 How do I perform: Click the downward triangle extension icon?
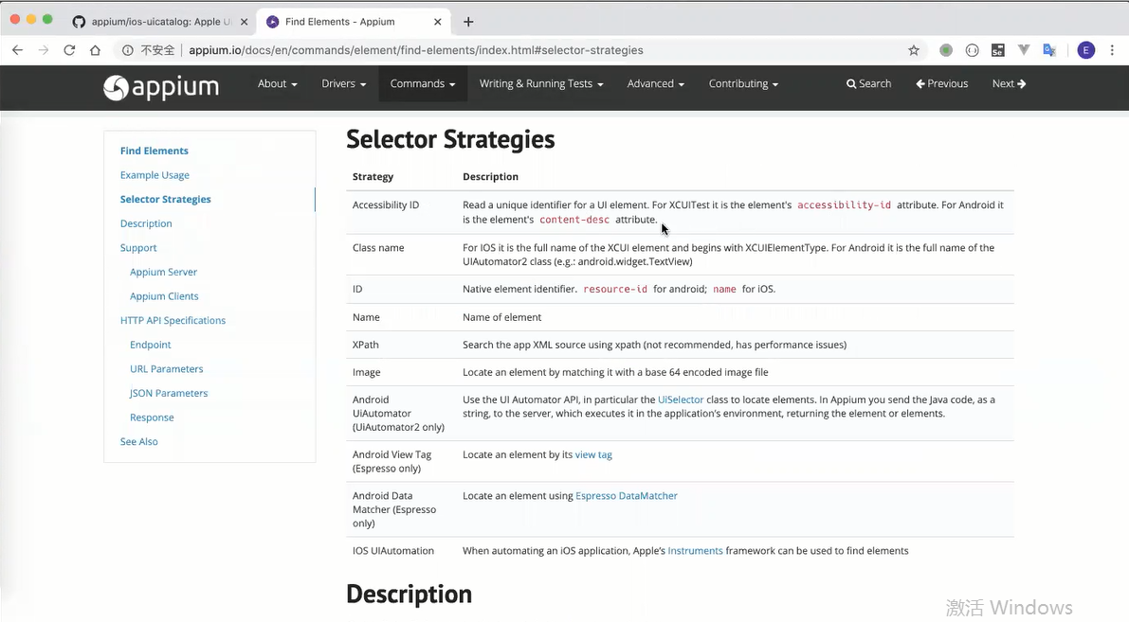click(x=1024, y=50)
